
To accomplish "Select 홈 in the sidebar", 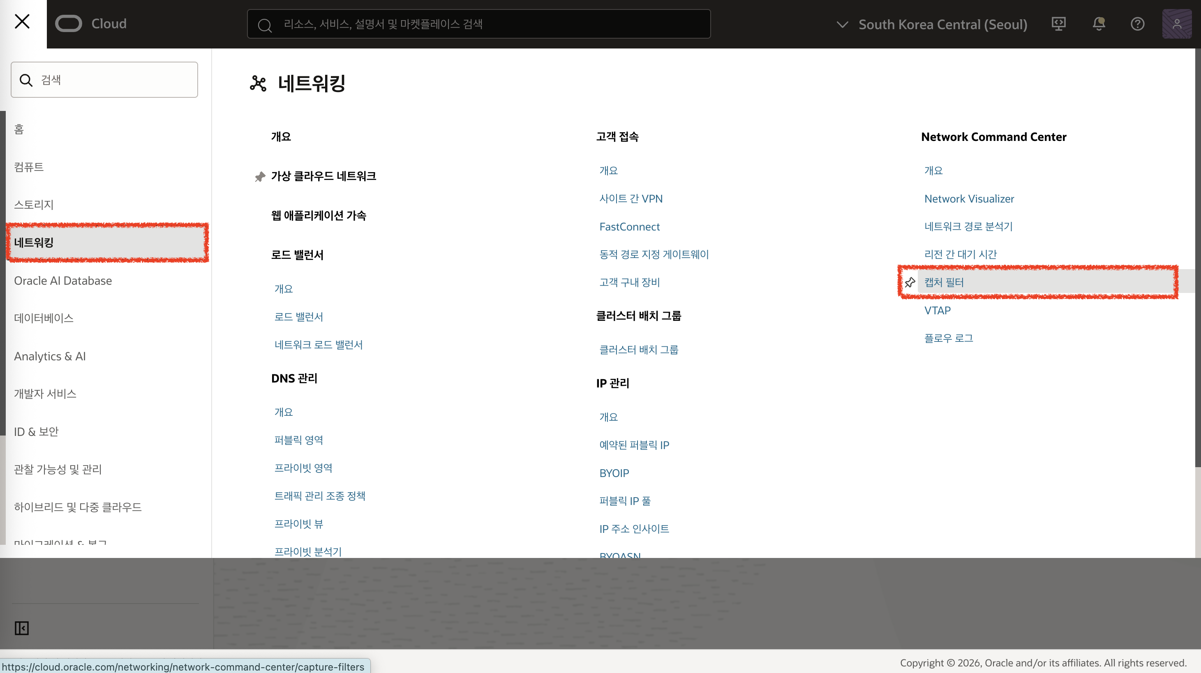I will 18,129.
